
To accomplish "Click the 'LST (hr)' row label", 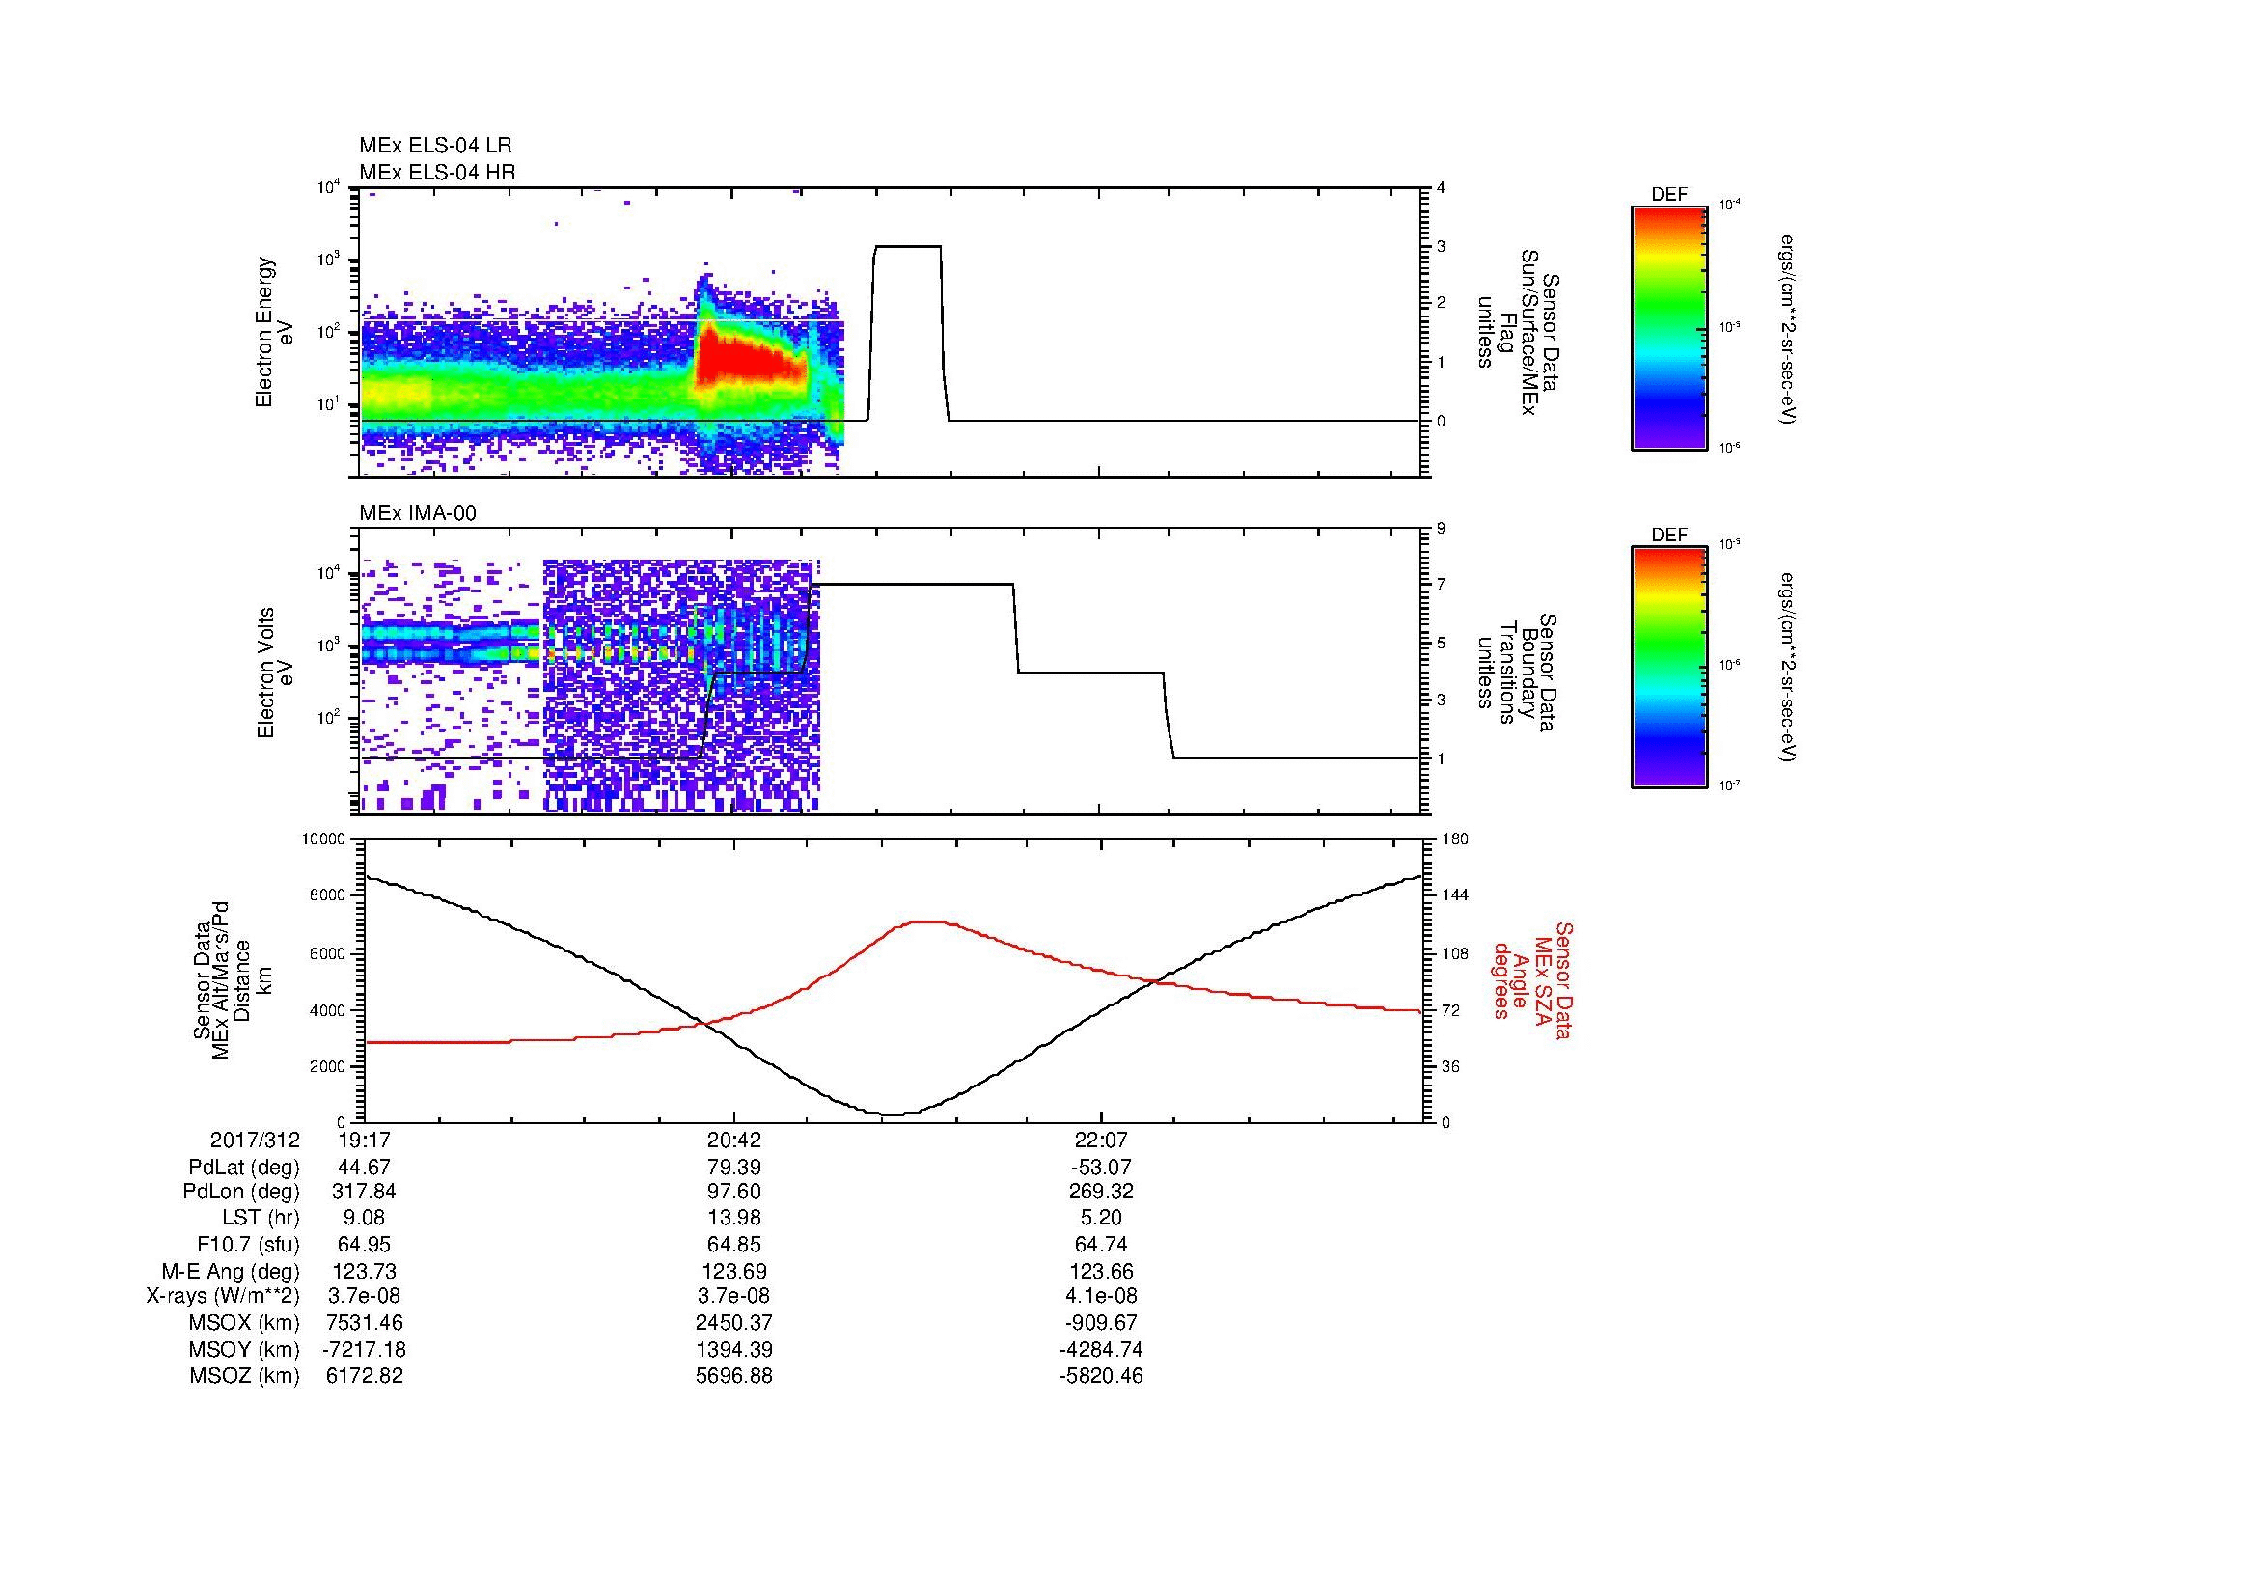I will (x=261, y=1219).
